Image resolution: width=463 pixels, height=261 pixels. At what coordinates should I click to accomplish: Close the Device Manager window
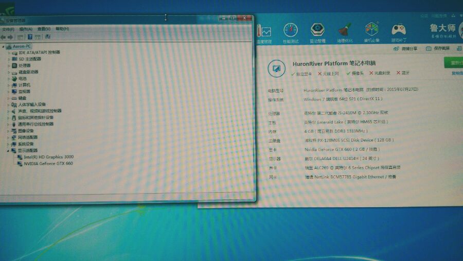(x=244, y=18)
